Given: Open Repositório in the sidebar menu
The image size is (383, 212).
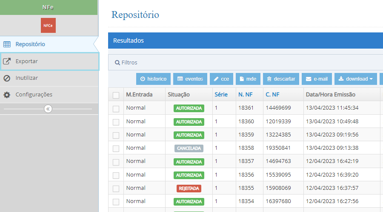Looking at the screenshot, I should (49, 44).
